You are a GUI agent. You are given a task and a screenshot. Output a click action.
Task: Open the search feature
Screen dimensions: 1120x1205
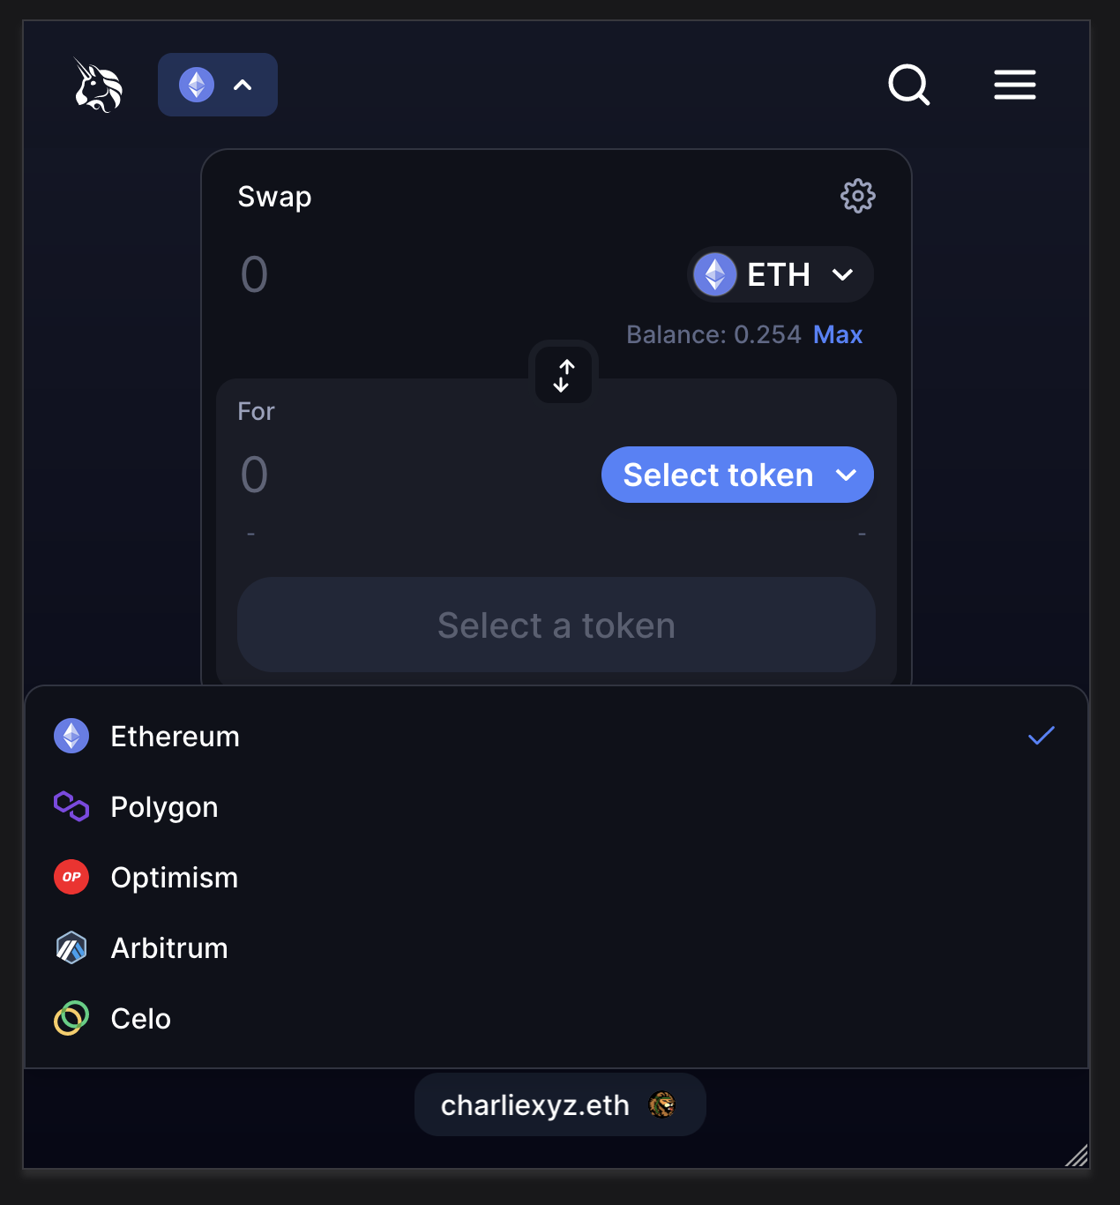[909, 85]
